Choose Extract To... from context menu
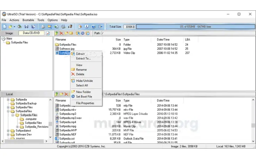 pos(83,59)
